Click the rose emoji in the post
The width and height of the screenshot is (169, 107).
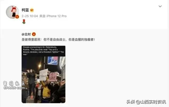pos(24,22)
